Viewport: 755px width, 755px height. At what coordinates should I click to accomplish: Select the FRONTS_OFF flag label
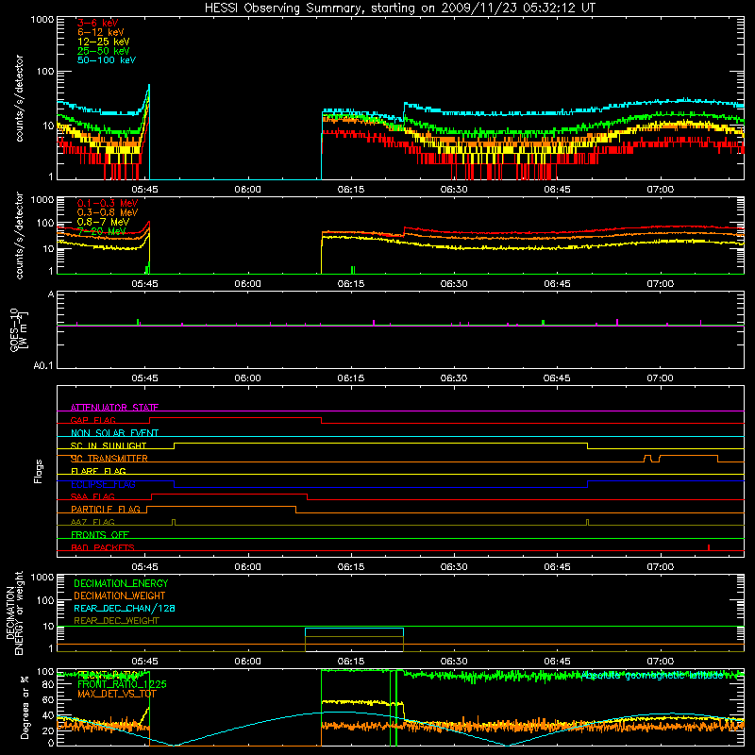click(100, 534)
